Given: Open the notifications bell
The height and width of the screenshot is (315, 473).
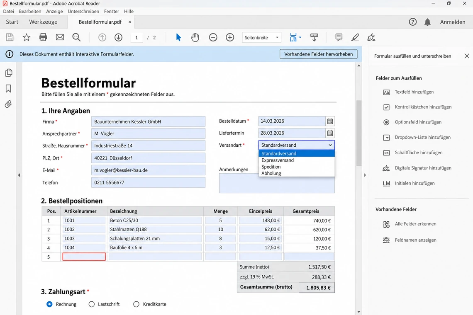Looking at the screenshot, I should 427,22.
